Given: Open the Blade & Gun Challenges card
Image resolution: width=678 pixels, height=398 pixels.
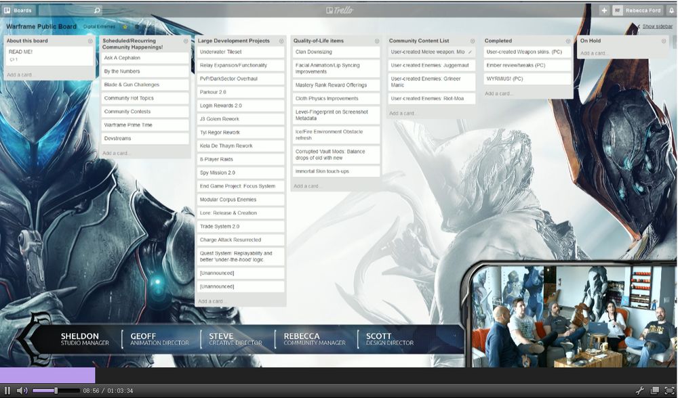Looking at the screenshot, I should (145, 85).
